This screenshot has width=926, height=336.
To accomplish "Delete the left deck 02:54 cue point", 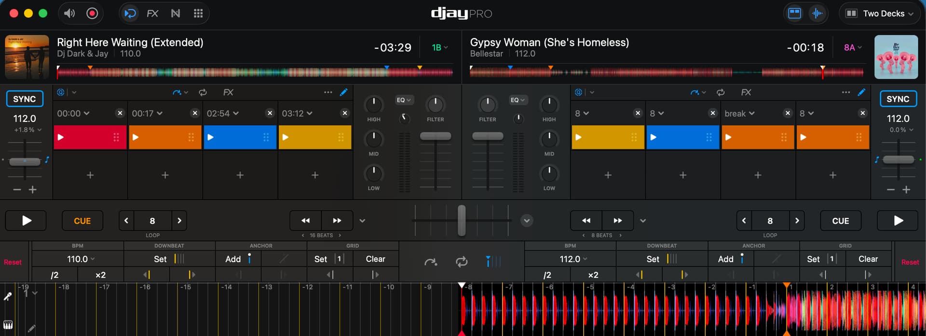I will (x=270, y=113).
